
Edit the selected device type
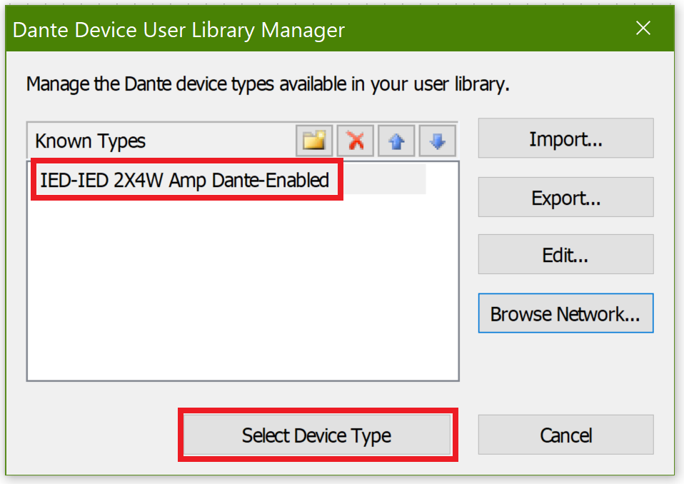pyautogui.click(x=565, y=255)
